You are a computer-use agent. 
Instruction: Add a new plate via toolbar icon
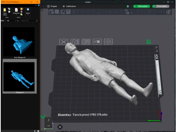pos(57,12)
